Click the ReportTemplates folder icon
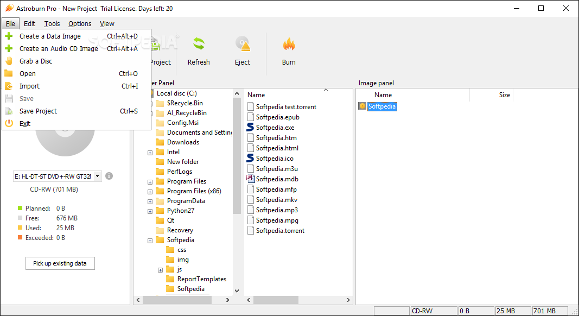This screenshot has height=316, width=579. point(170,280)
